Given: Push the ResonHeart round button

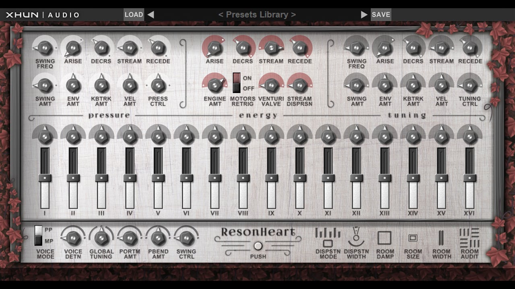Looking at the screenshot, I should tap(258, 246).
